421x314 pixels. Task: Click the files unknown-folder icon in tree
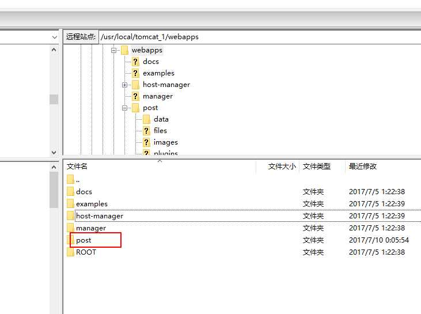(x=146, y=131)
